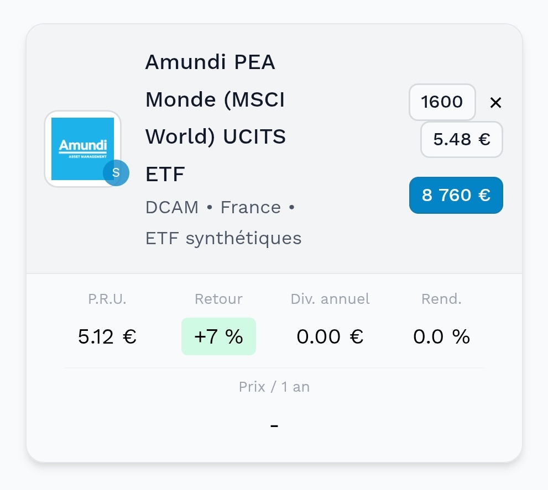Click the DCAM France ETF synthétiques subtitle
The width and height of the screenshot is (548, 490).
point(223,223)
